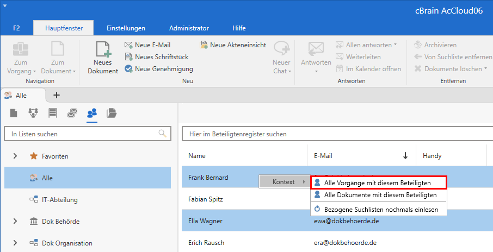Click Neues Schriftstück in the ribbon
The image size is (493, 252).
point(128,57)
